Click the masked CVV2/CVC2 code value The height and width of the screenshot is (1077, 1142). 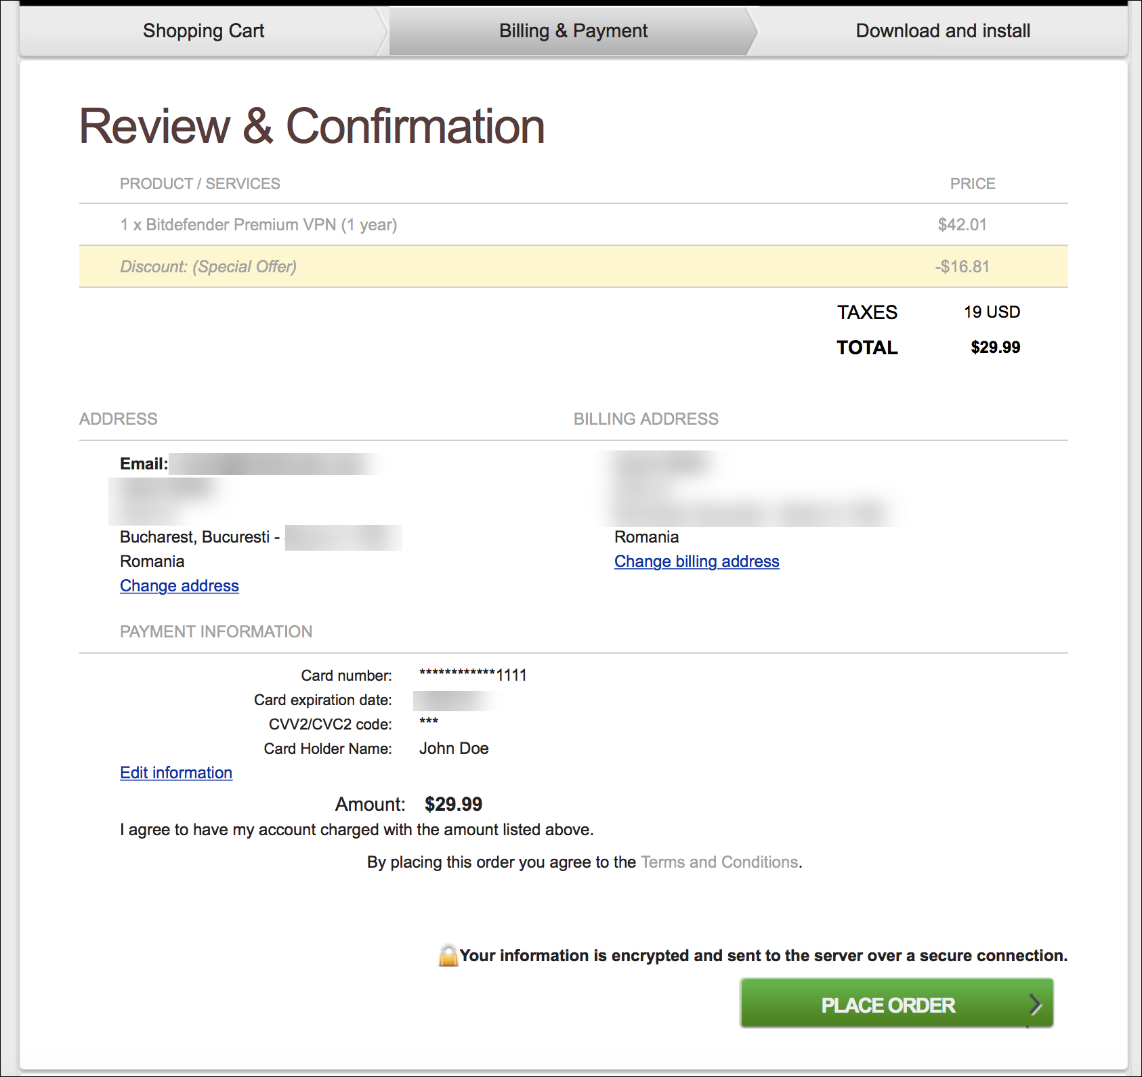coord(429,722)
